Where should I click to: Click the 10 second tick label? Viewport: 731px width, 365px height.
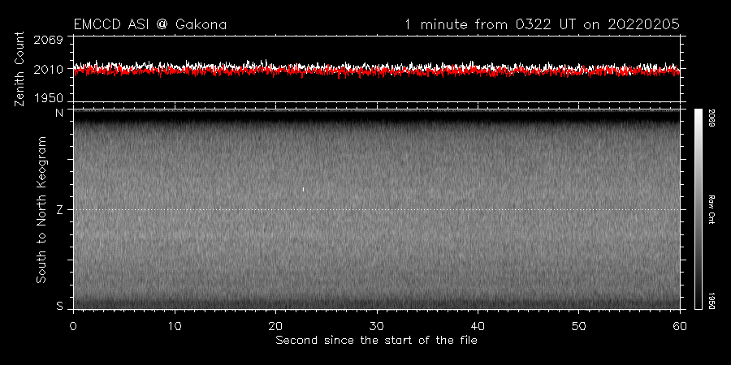pyautogui.click(x=175, y=325)
